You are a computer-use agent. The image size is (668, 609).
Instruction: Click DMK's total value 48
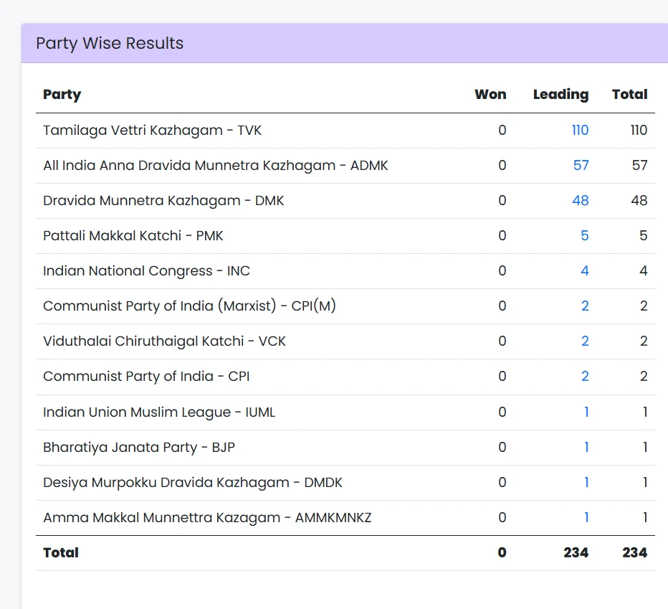(x=639, y=200)
